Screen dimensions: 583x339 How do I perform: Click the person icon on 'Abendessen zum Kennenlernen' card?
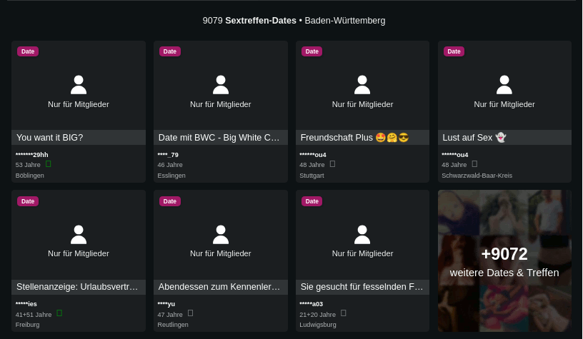(221, 234)
